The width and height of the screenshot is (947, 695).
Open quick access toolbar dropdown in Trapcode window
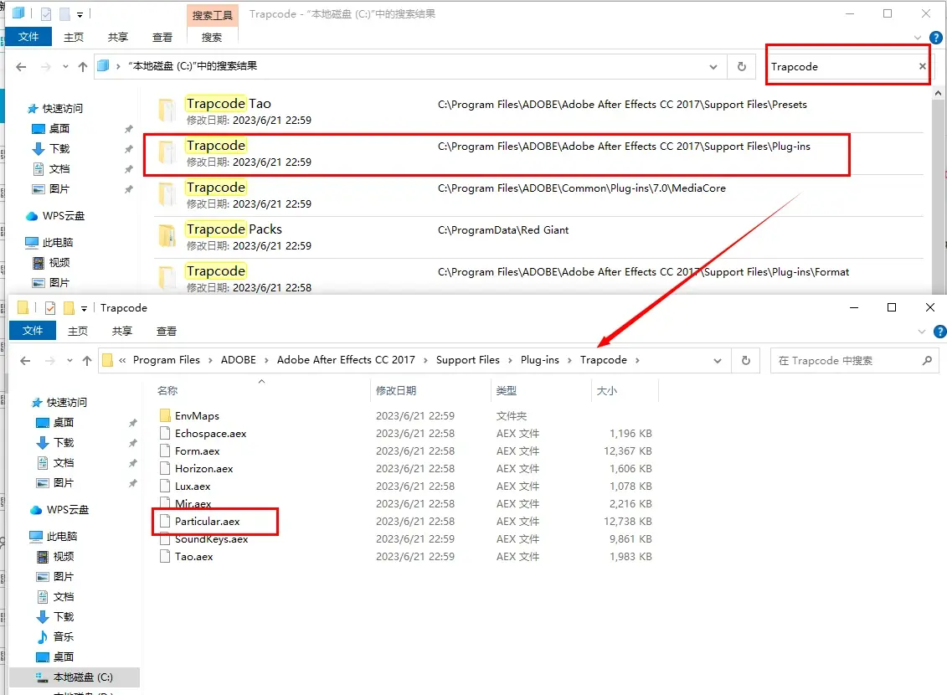click(84, 308)
